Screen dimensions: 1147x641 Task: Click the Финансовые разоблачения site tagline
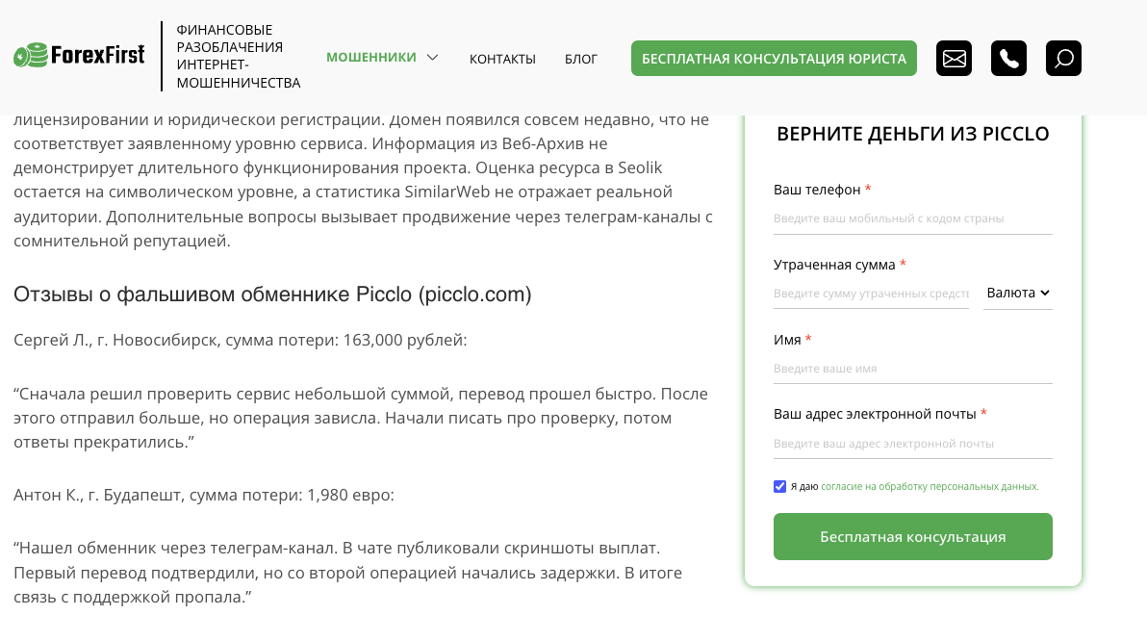click(x=238, y=56)
